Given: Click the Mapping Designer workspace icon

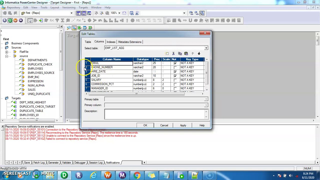Looking at the screenshot, I should click(90, 28).
